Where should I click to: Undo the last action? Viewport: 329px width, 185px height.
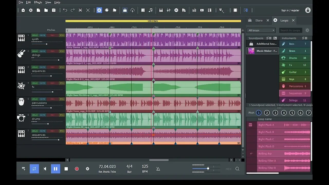(x=65, y=10)
